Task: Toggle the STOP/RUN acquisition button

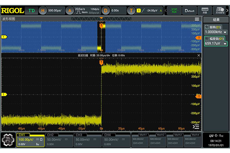Action: click(x=174, y=10)
